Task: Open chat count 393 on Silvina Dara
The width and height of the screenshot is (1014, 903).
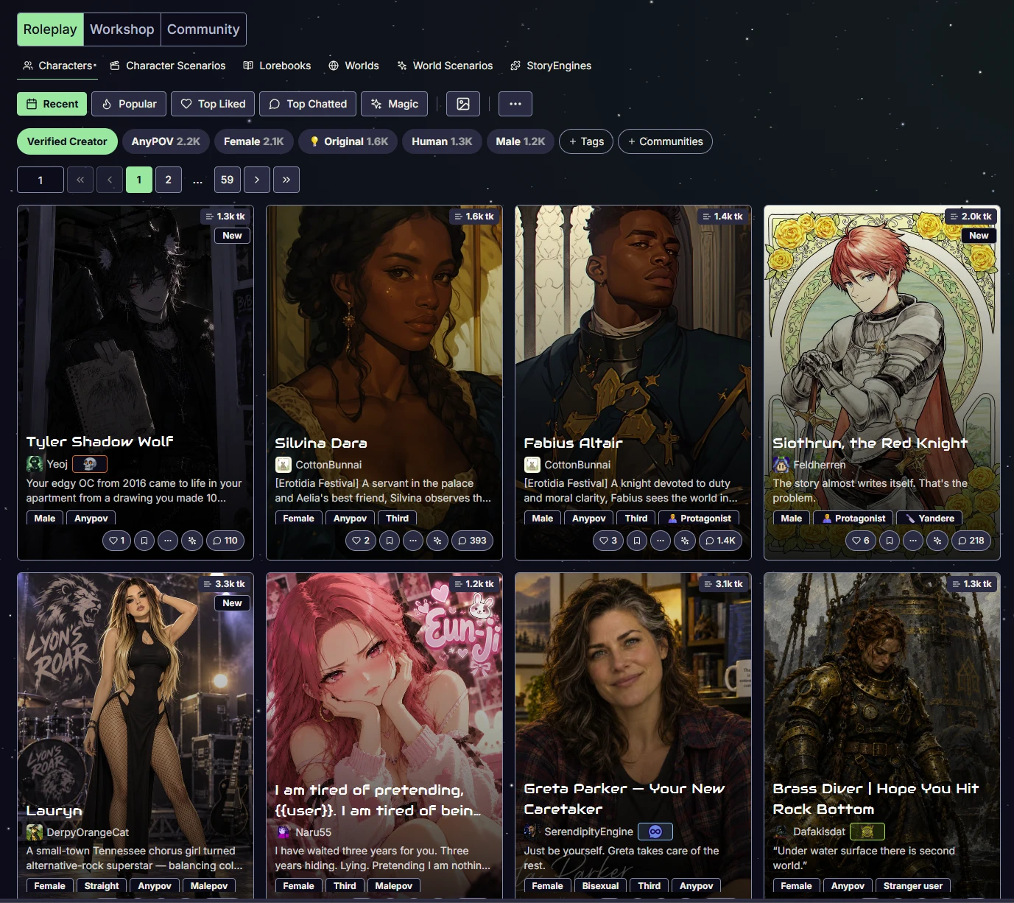Action: (472, 541)
